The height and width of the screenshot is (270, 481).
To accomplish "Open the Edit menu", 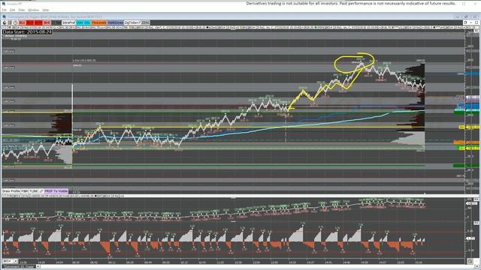I will (x=13, y=10).
